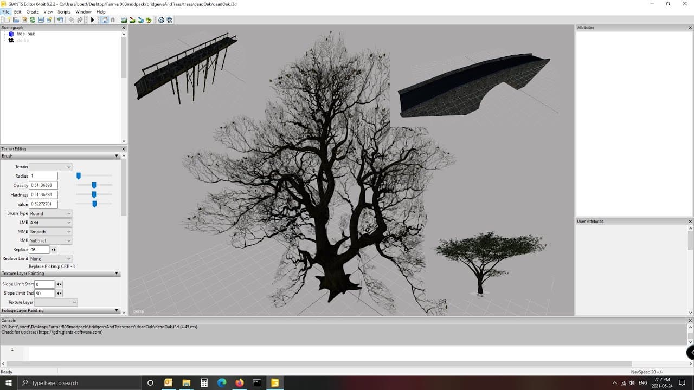694x390 pixels.
Task: Open the View menu
Action: [48, 12]
